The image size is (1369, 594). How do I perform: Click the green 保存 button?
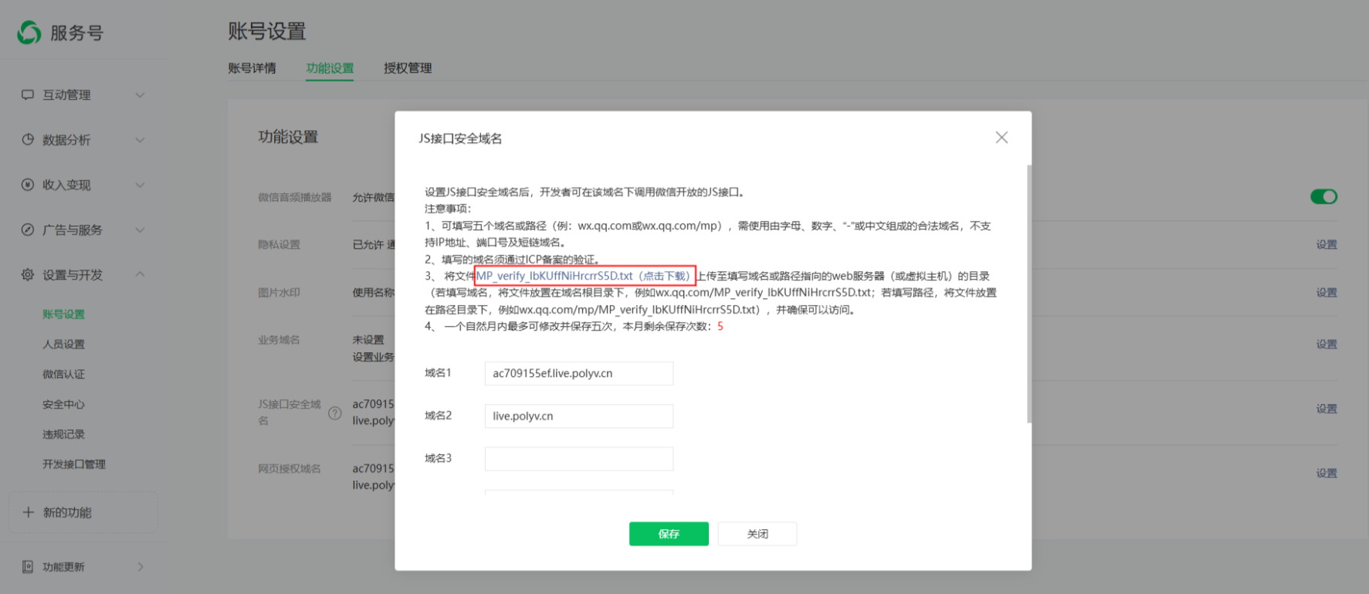click(669, 534)
